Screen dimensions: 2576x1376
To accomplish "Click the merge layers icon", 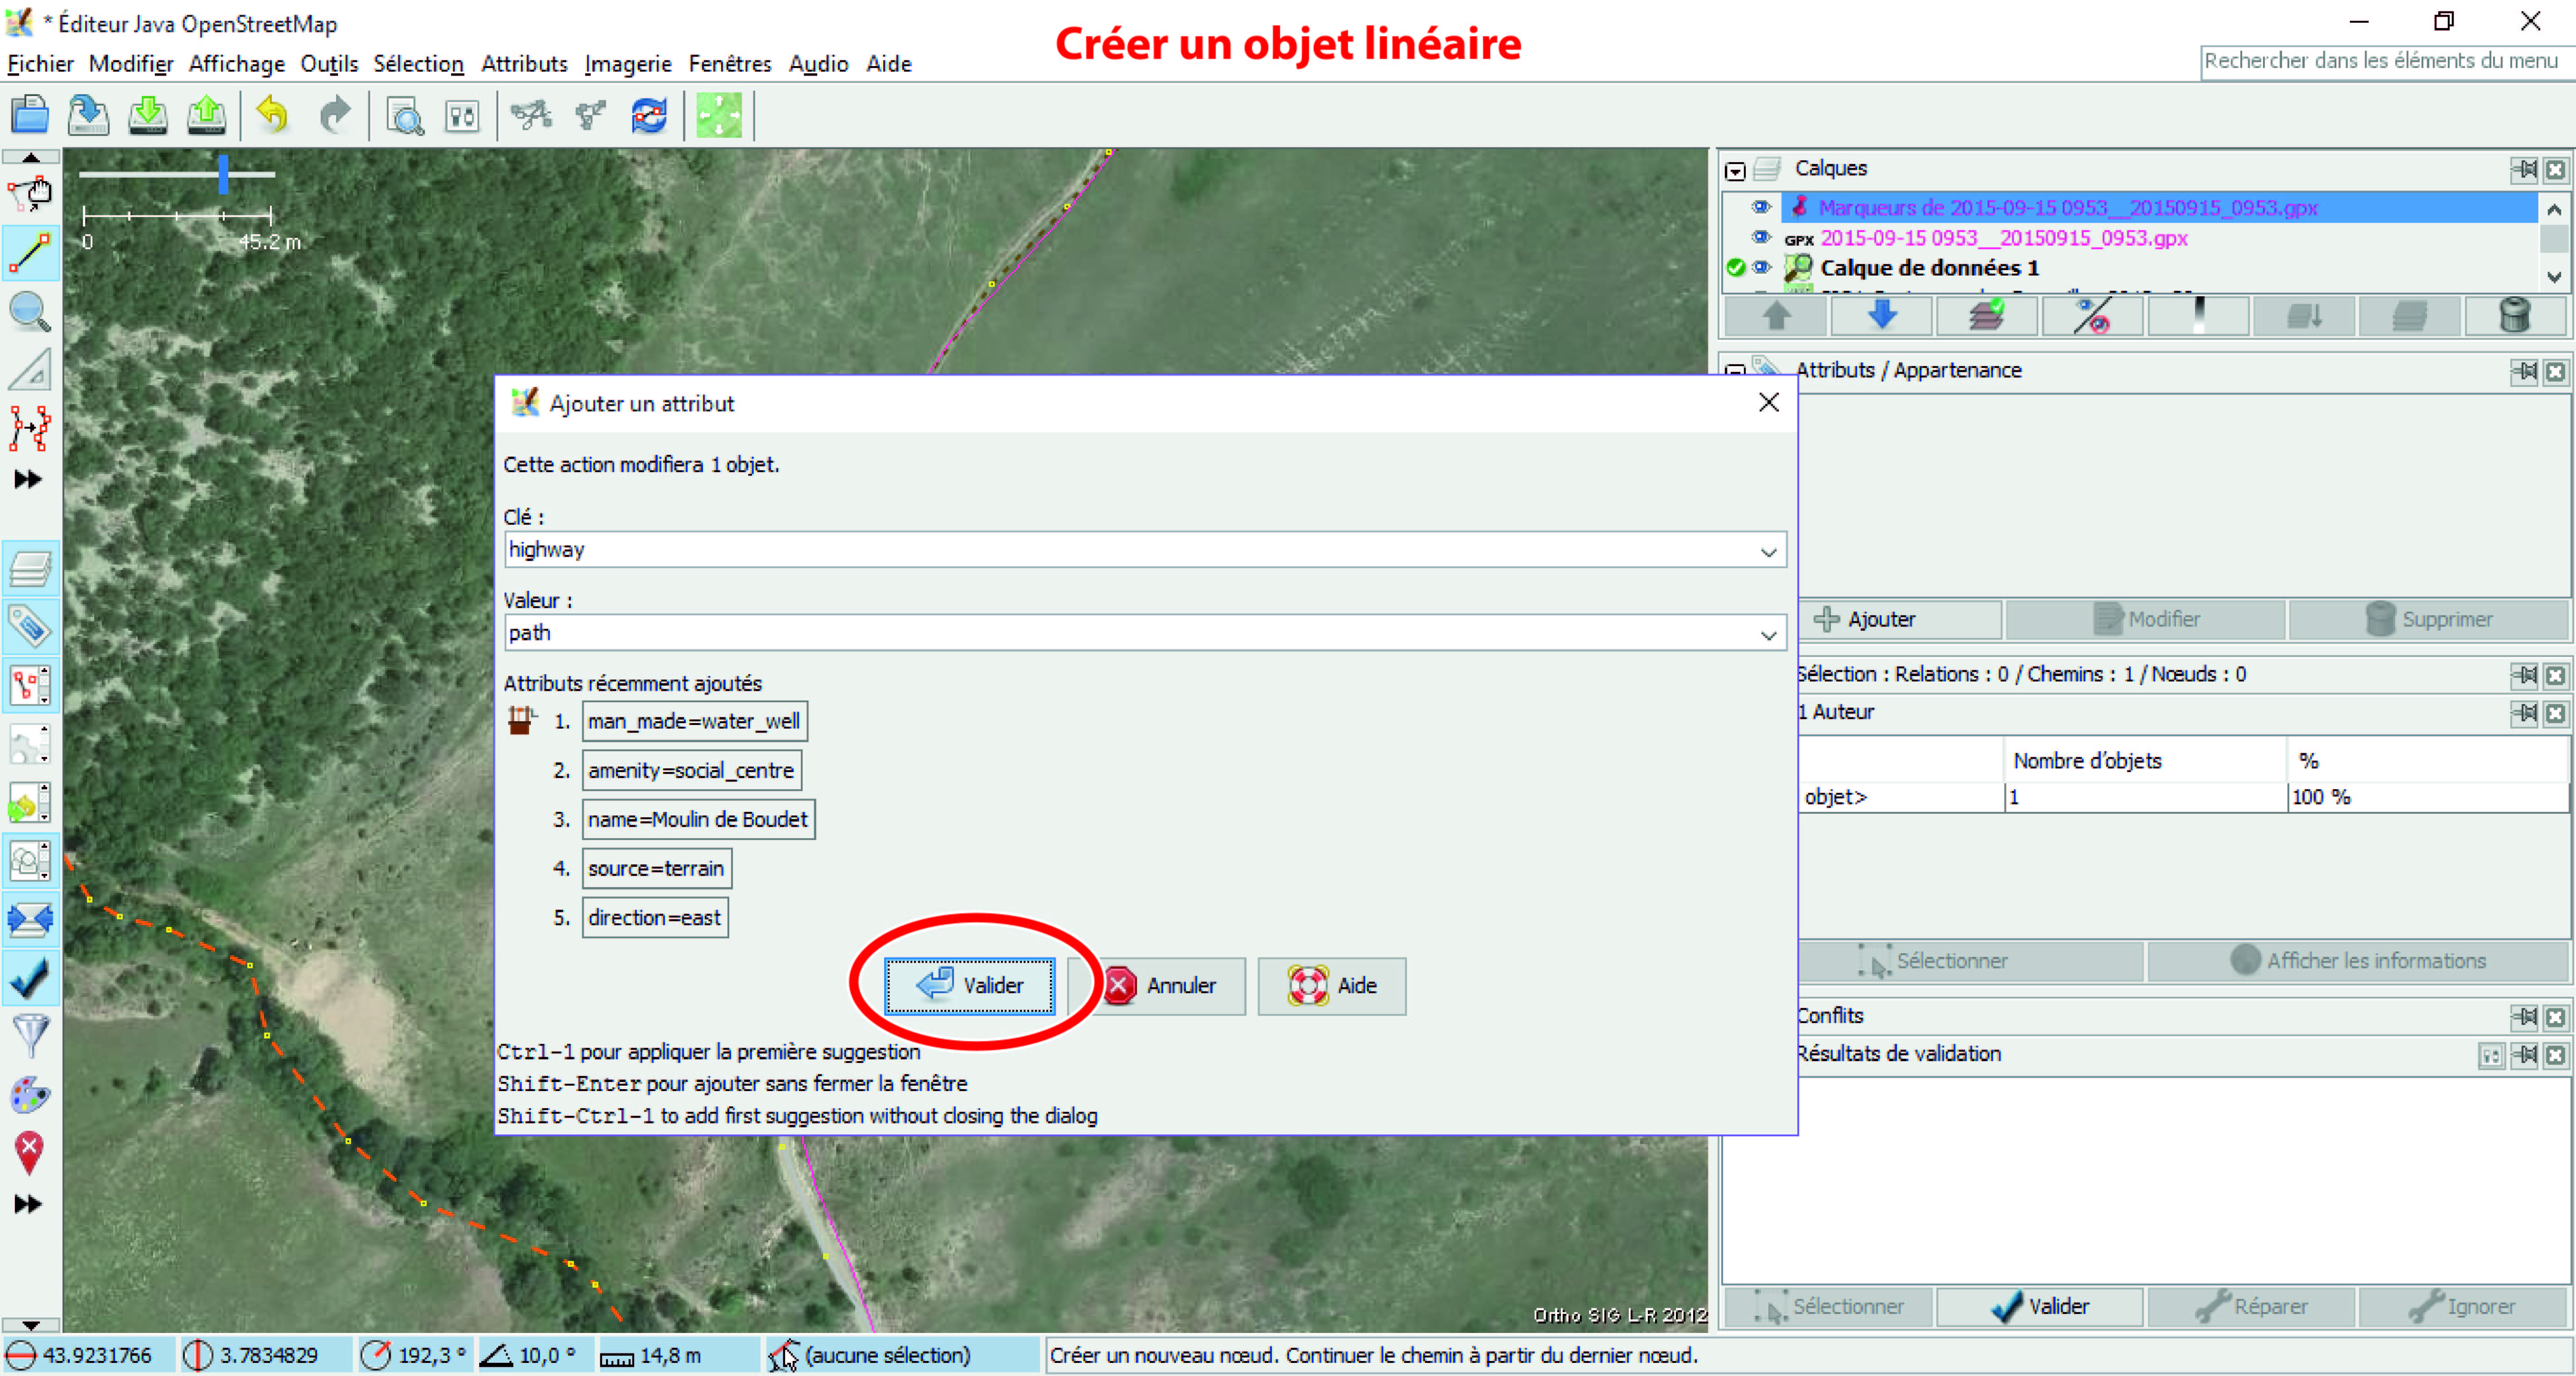I will 2304,316.
